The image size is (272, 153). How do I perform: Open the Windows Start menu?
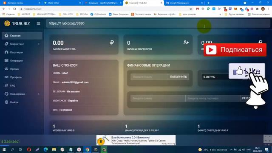click(4, 150)
